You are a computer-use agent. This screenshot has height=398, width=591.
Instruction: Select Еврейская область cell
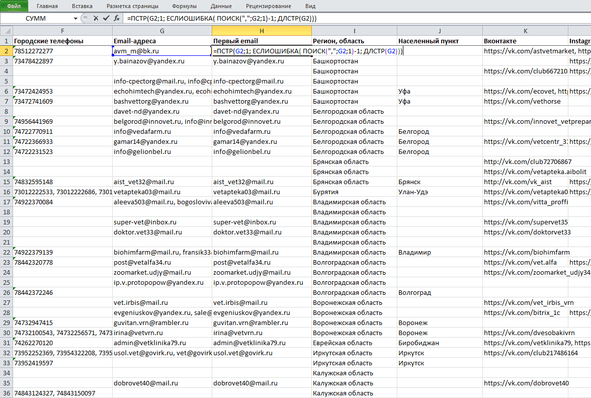[x=354, y=343]
